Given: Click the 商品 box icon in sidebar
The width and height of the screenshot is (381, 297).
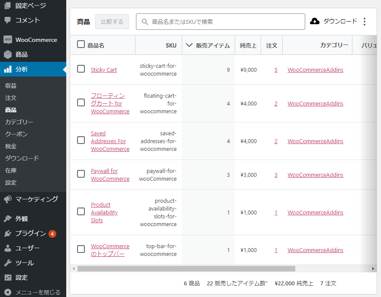Looking at the screenshot, I should point(8,54).
